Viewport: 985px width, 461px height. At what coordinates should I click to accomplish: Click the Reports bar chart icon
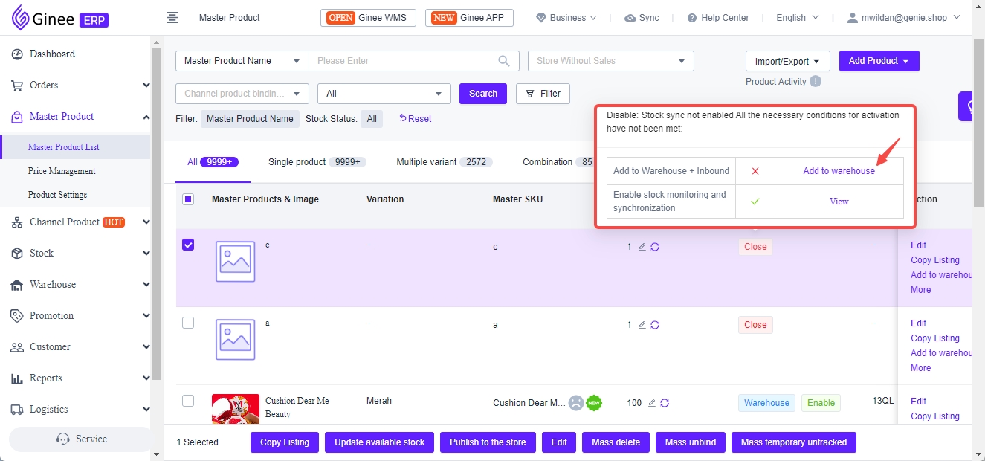click(16, 378)
